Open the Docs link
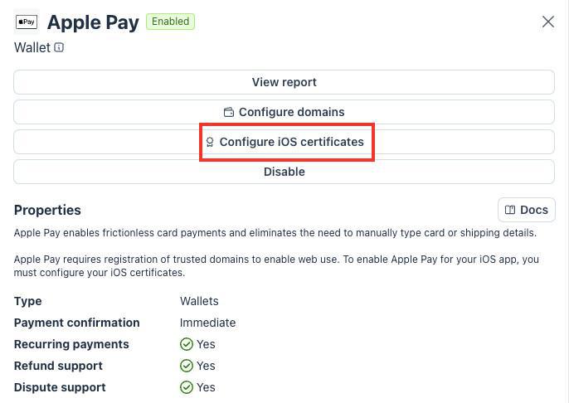This screenshot has width=569, height=403. click(x=526, y=210)
